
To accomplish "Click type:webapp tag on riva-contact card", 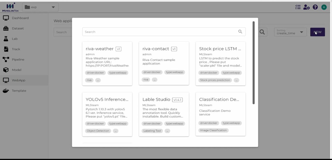I will click(x=175, y=72).
